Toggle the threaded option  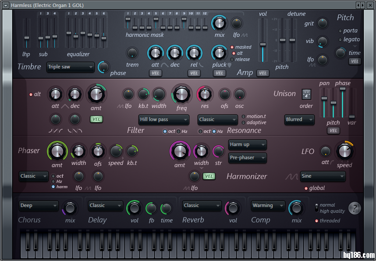tap(317, 221)
